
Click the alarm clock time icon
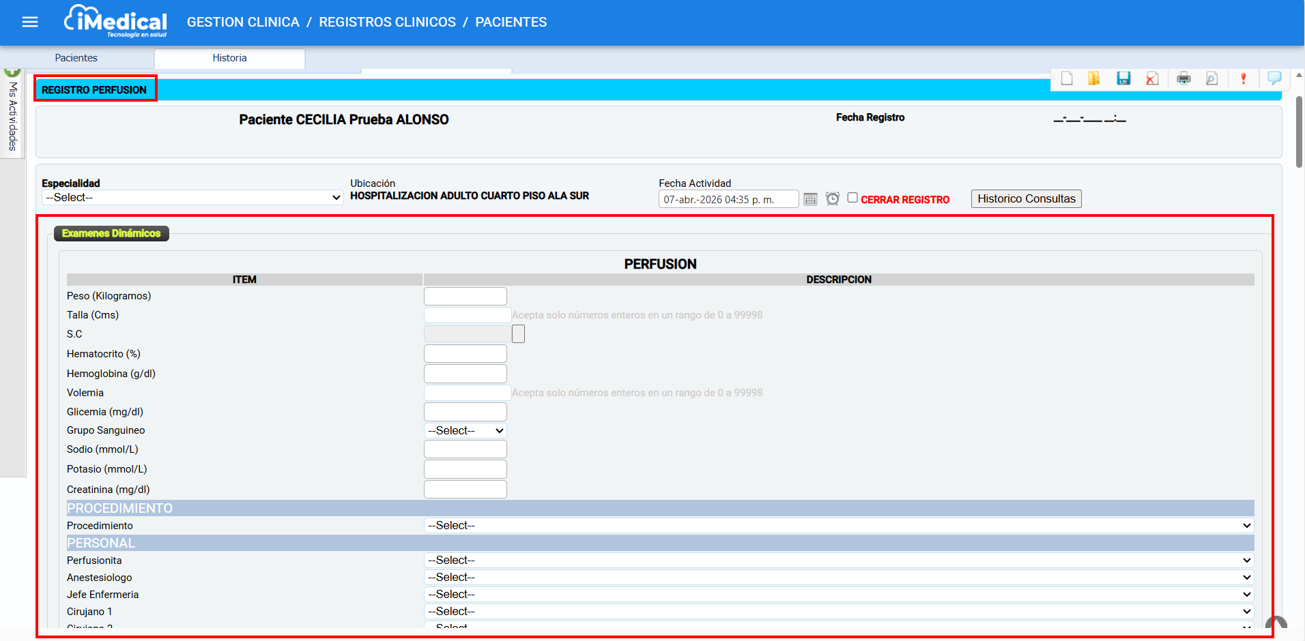(x=832, y=199)
